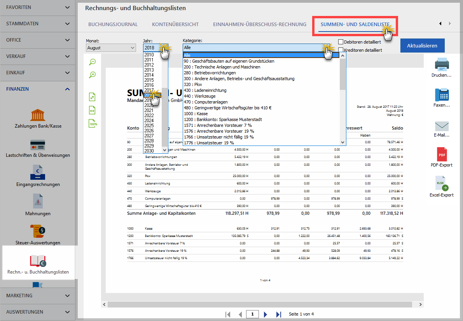463x321 pixels.
Task: Click the E-Mail envelope icon
Action: click(442, 126)
